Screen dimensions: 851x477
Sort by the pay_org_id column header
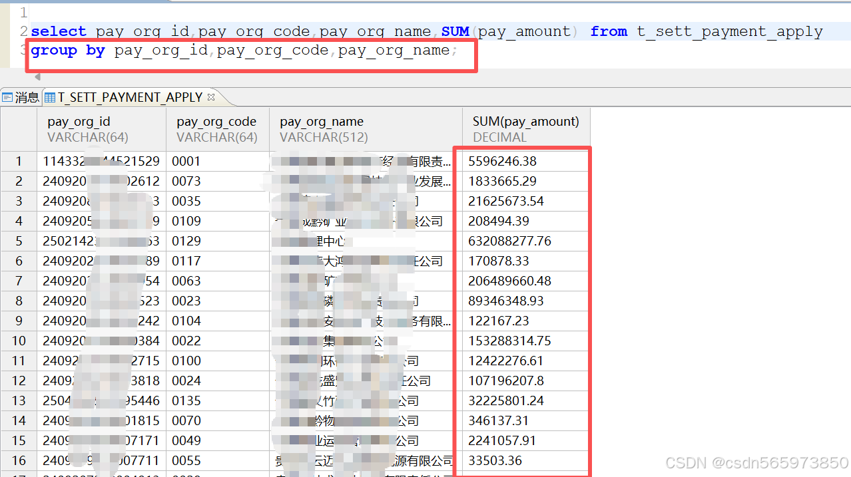pyautogui.click(x=101, y=129)
